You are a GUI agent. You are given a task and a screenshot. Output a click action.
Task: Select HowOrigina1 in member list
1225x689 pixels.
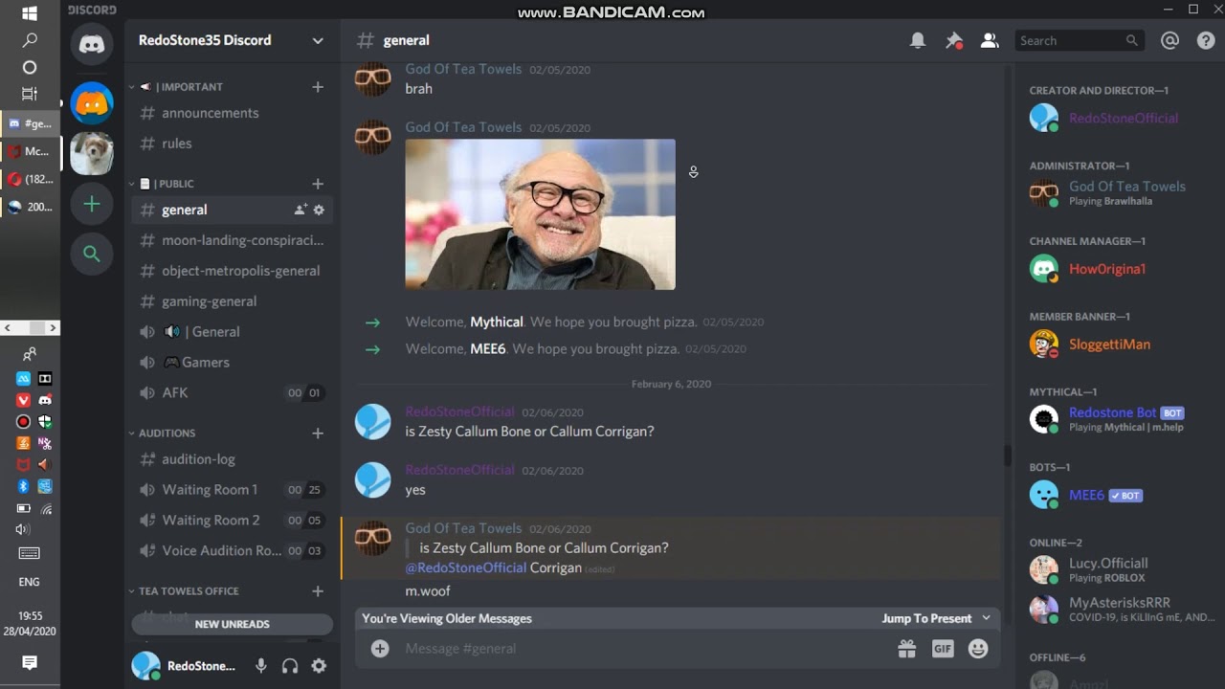coord(1116,269)
